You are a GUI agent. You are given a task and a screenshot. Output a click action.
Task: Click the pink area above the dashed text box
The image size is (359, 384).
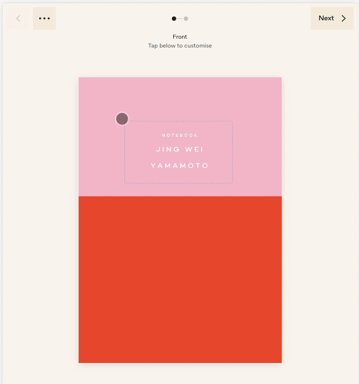click(x=180, y=98)
